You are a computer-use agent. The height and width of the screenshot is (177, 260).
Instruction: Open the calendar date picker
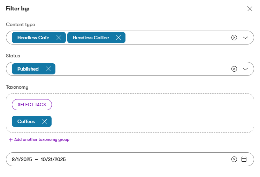coord(244,159)
